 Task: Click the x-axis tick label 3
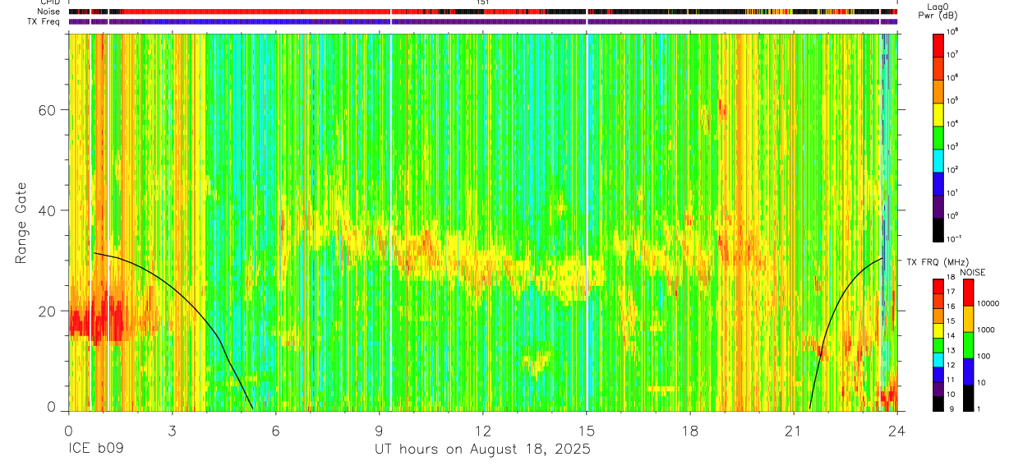[x=172, y=430]
